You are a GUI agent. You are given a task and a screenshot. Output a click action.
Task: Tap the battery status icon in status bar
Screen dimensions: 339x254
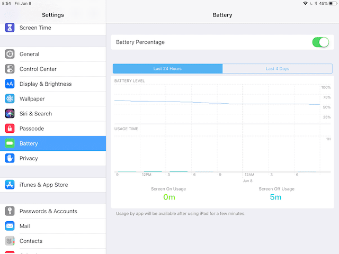tap(332, 3)
